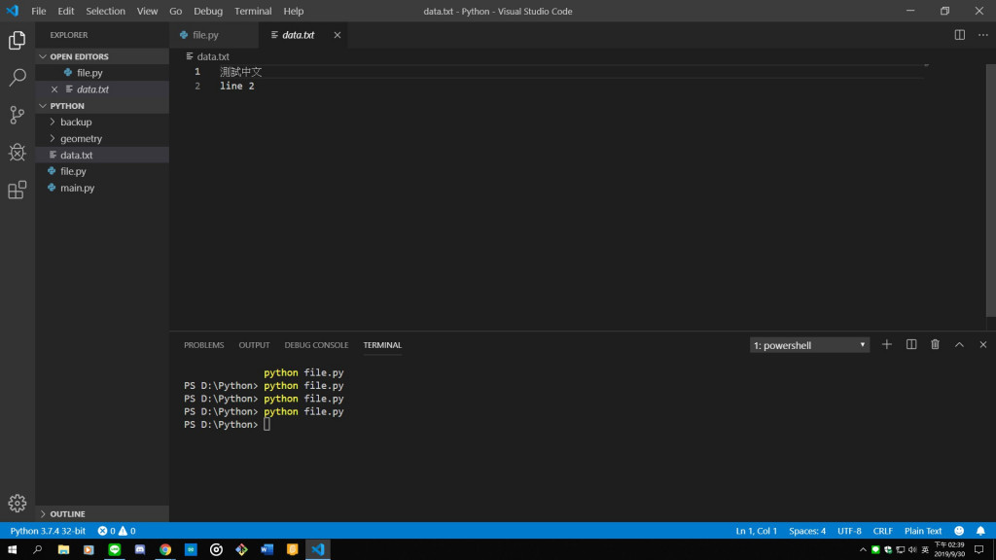The width and height of the screenshot is (996, 560).
Task: Expand the Outline section
Action: tap(103, 513)
